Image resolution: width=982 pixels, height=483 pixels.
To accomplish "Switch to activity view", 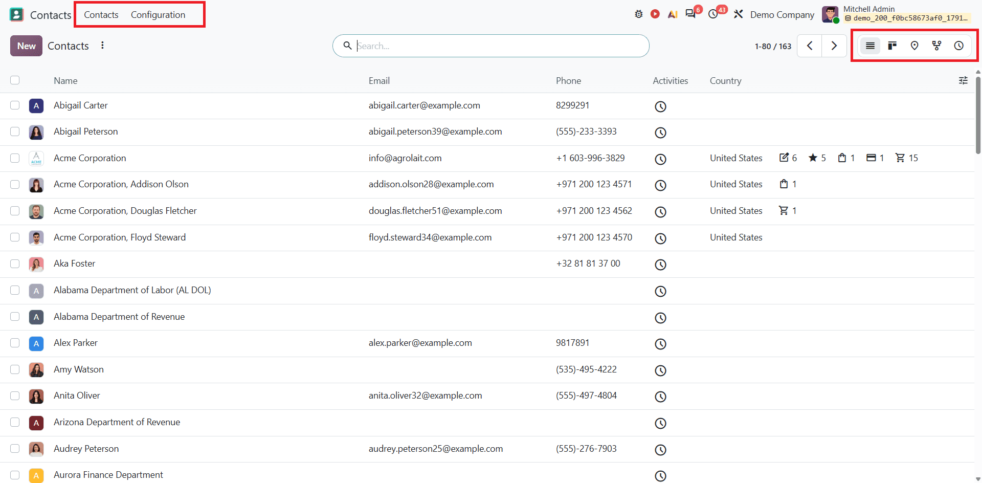I will point(959,46).
